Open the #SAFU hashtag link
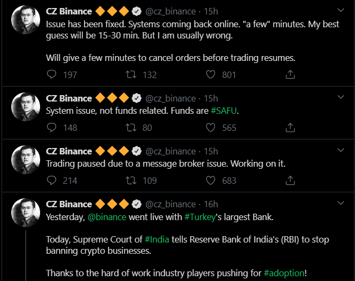 [x=224, y=111]
